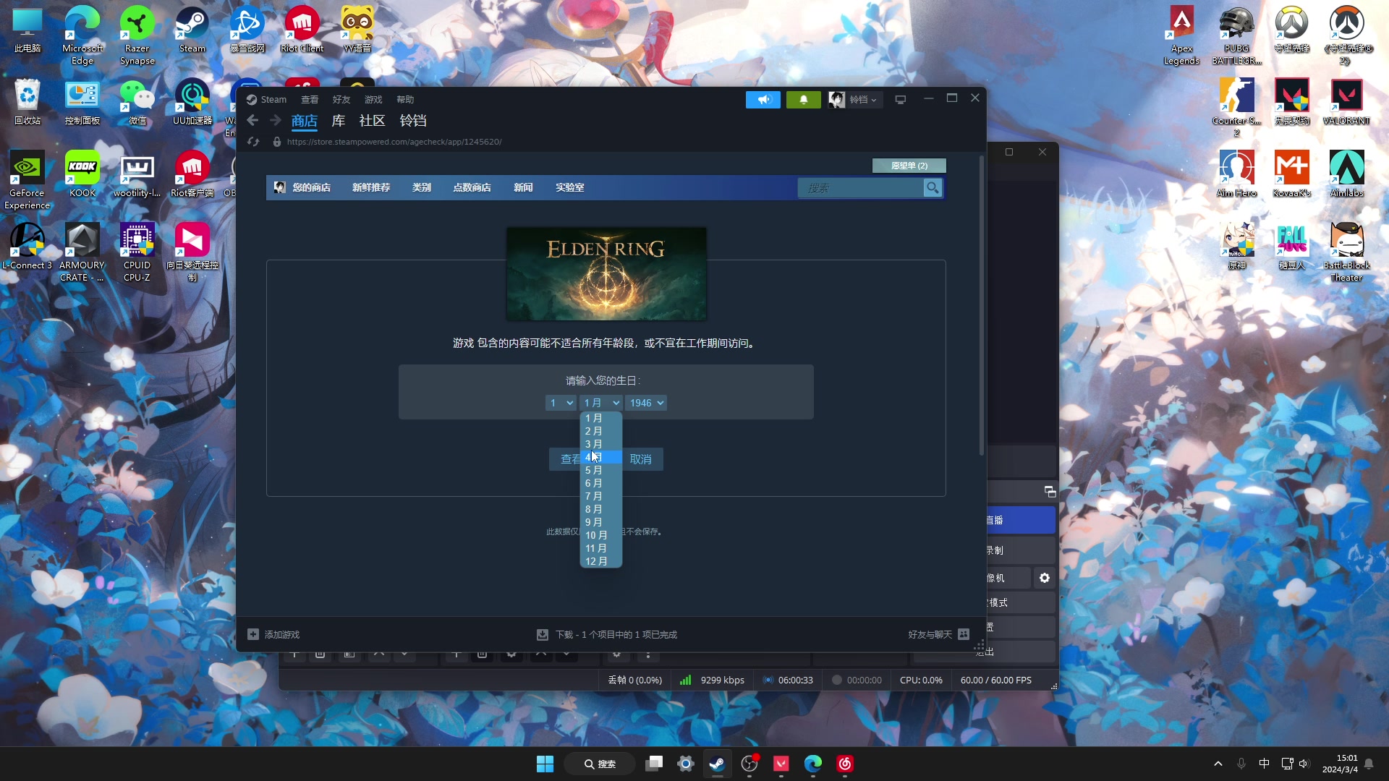Click the OBS 直播 streaming button
The image size is (1389, 781).
tap(1021, 520)
